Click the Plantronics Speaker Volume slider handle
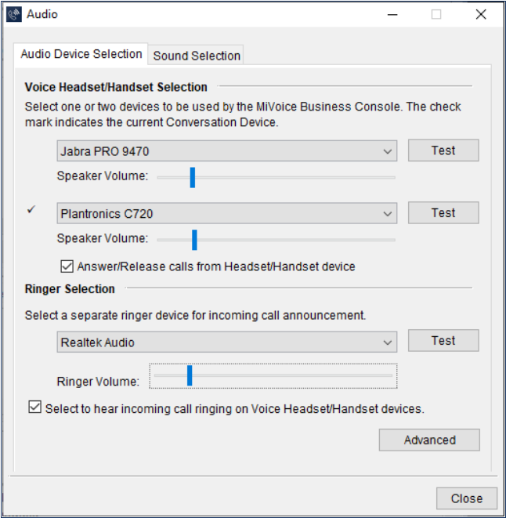Screen dimensions: 506x518 pos(194,240)
